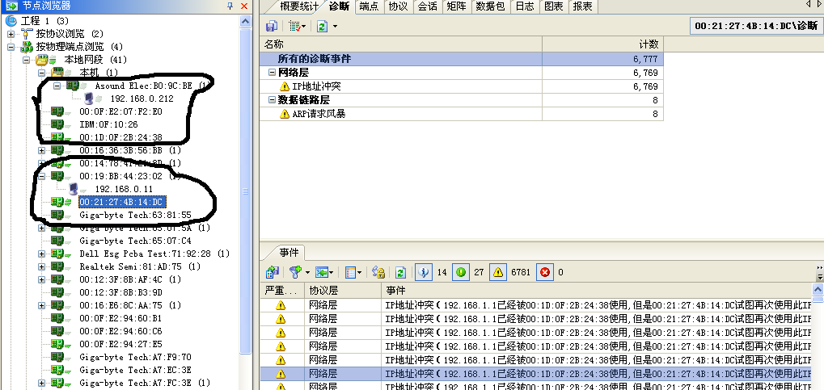Click the lock icon in events toolbar
Image resolution: width=824 pixels, height=390 pixels.
[x=378, y=272]
